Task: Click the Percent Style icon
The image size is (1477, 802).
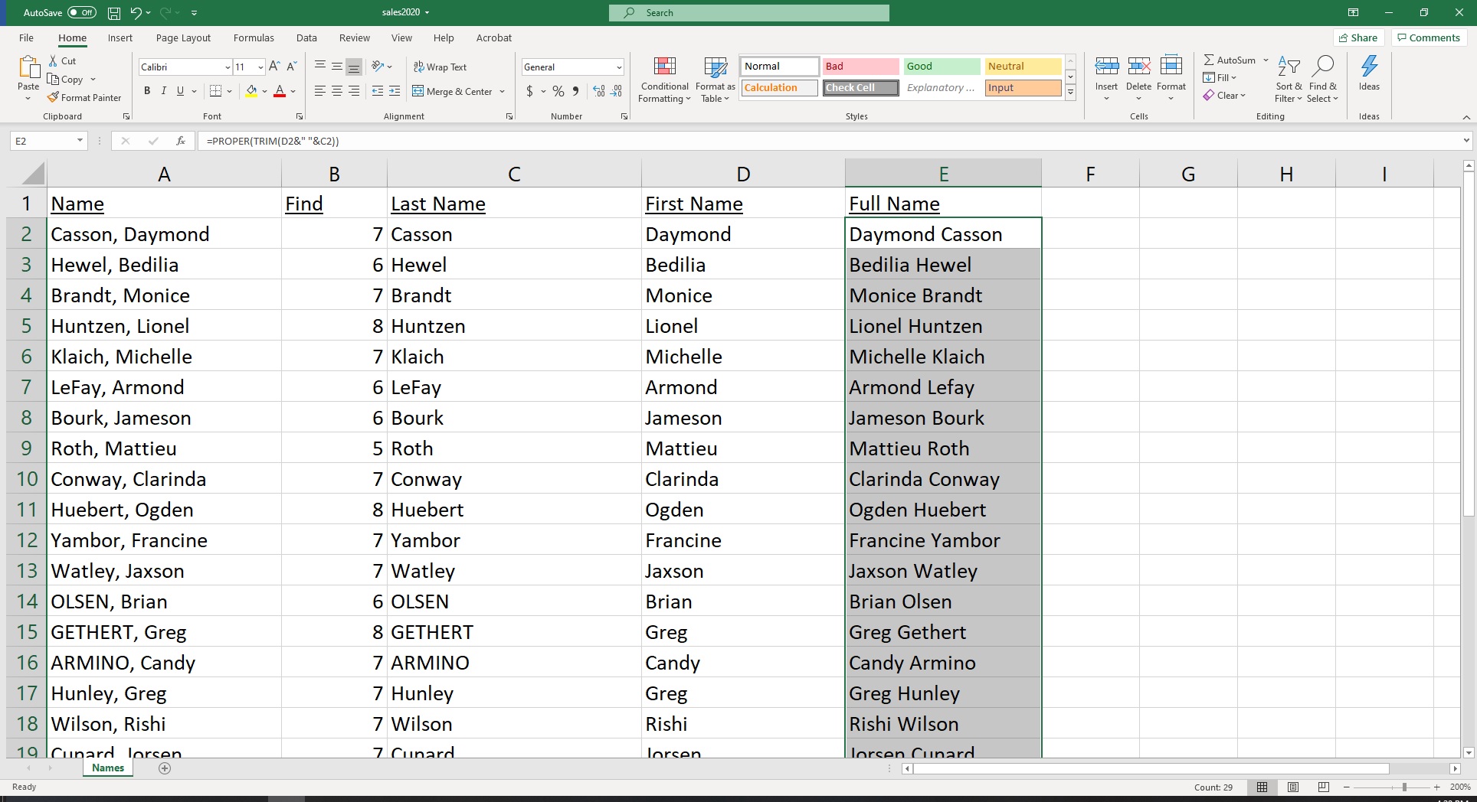Action: pyautogui.click(x=558, y=91)
